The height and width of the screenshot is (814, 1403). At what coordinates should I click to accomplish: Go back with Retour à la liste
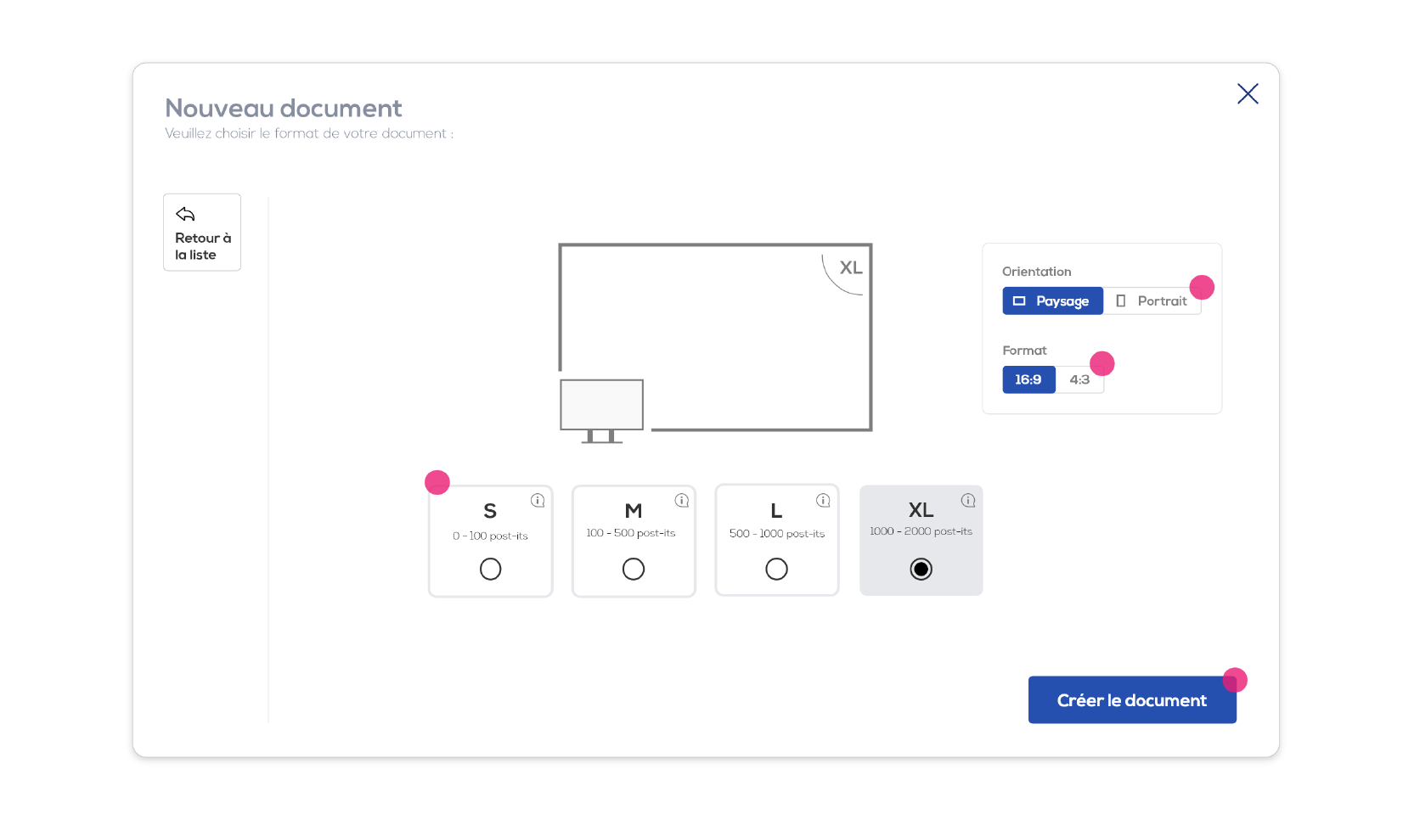202,233
